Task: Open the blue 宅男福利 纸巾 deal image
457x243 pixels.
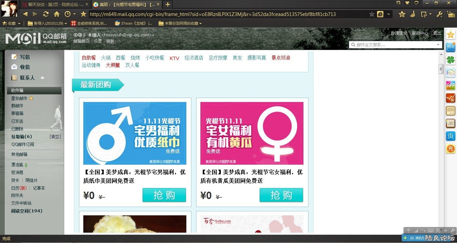Action: (x=135, y=133)
